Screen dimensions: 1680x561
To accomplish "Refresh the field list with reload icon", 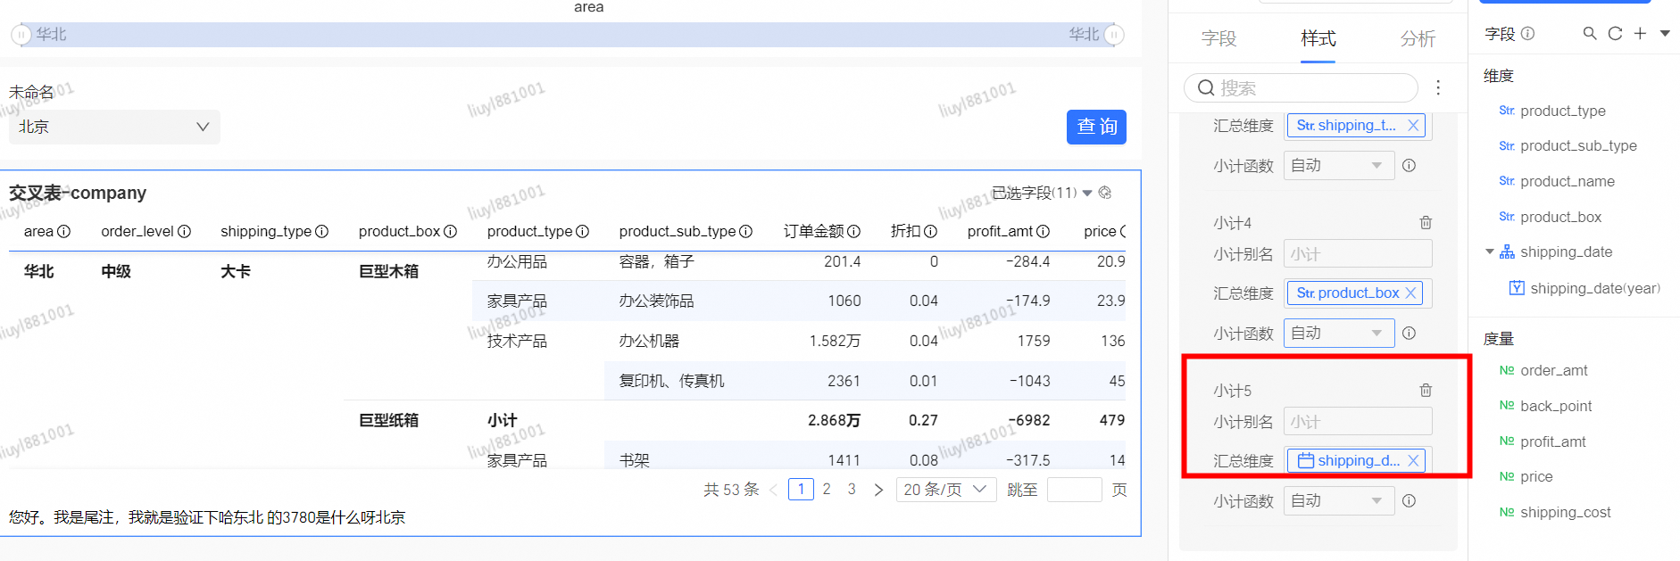I will pyautogui.click(x=1615, y=33).
